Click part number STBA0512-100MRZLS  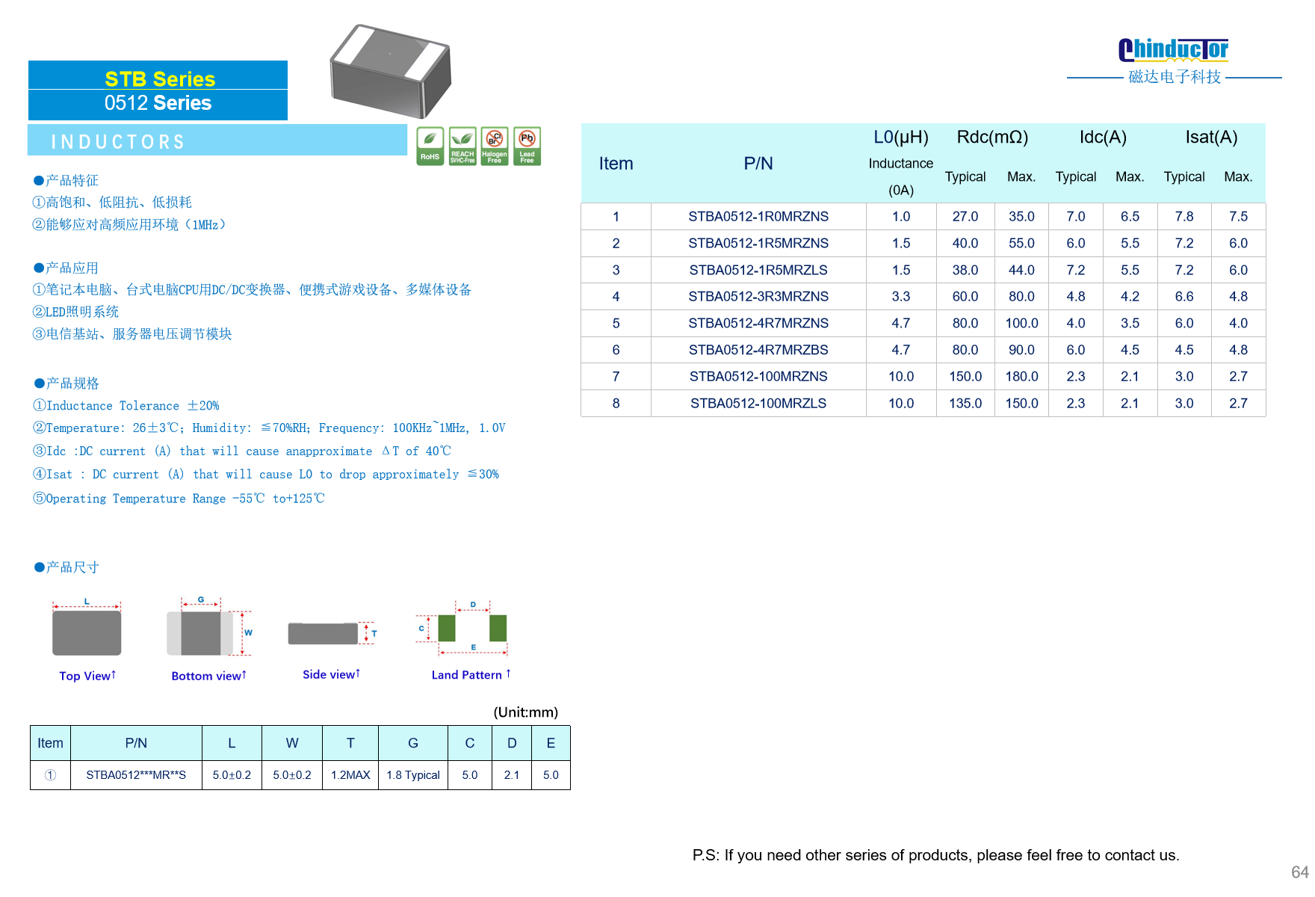coord(758,404)
